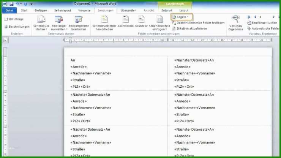Click «Straße» field in first label
The image size is (281, 158).
click(78, 80)
